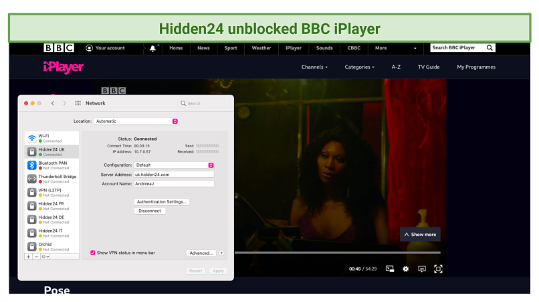Viewport: 539px width, 302px height.
Task: Click the Server Address field
Action: (174, 175)
